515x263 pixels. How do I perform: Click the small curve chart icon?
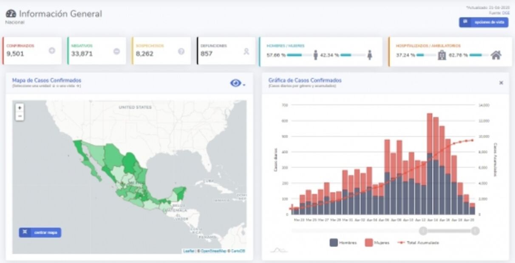click(278, 250)
